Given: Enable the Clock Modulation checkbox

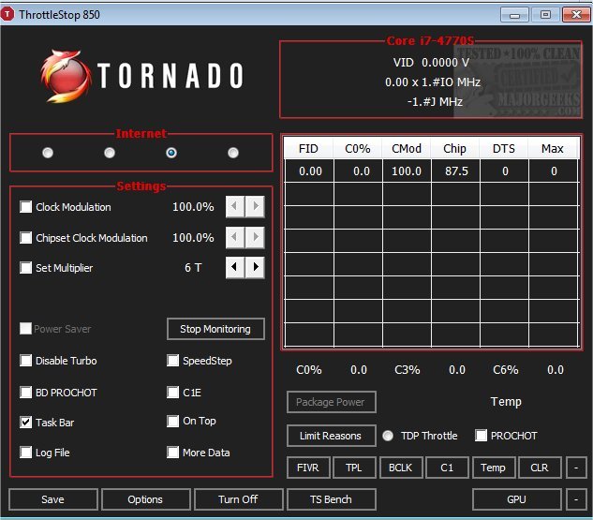Looking at the screenshot, I should click(x=25, y=207).
